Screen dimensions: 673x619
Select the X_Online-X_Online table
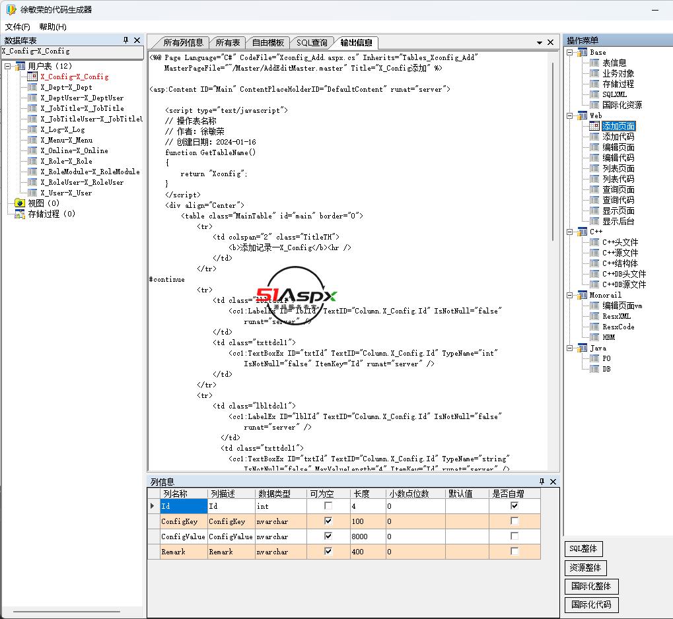pyautogui.click(x=74, y=150)
